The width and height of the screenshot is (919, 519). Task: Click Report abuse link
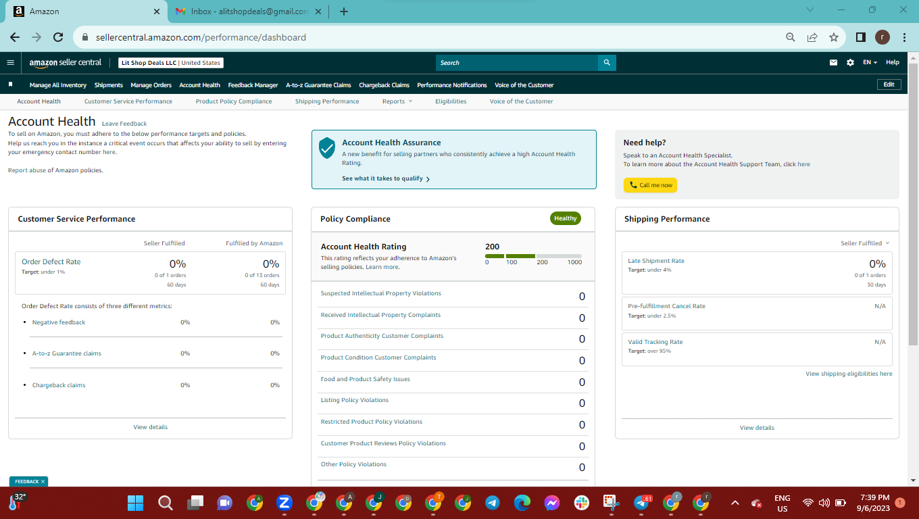click(27, 170)
